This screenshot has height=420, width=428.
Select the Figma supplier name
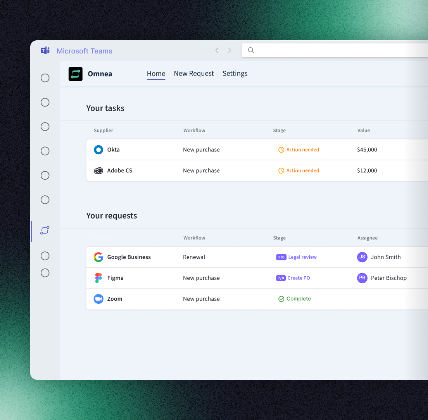[x=116, y=278]
